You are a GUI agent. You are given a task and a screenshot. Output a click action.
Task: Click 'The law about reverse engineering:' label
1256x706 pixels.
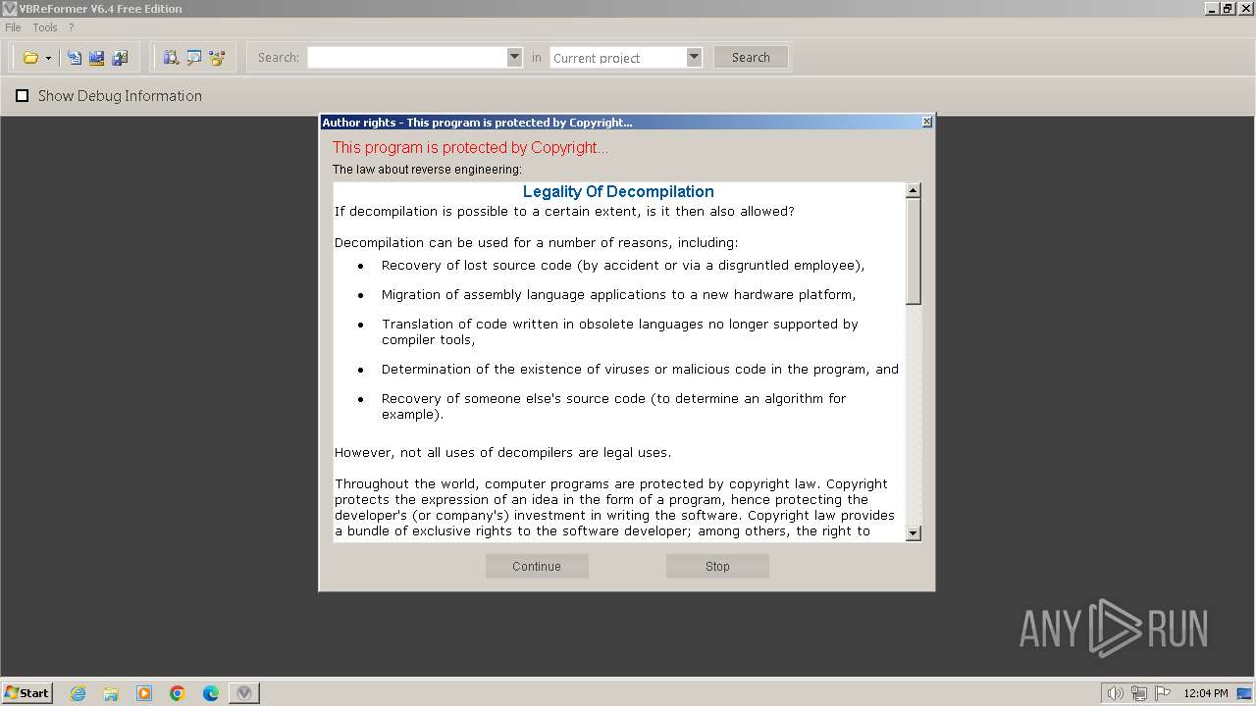click(427, 170)
